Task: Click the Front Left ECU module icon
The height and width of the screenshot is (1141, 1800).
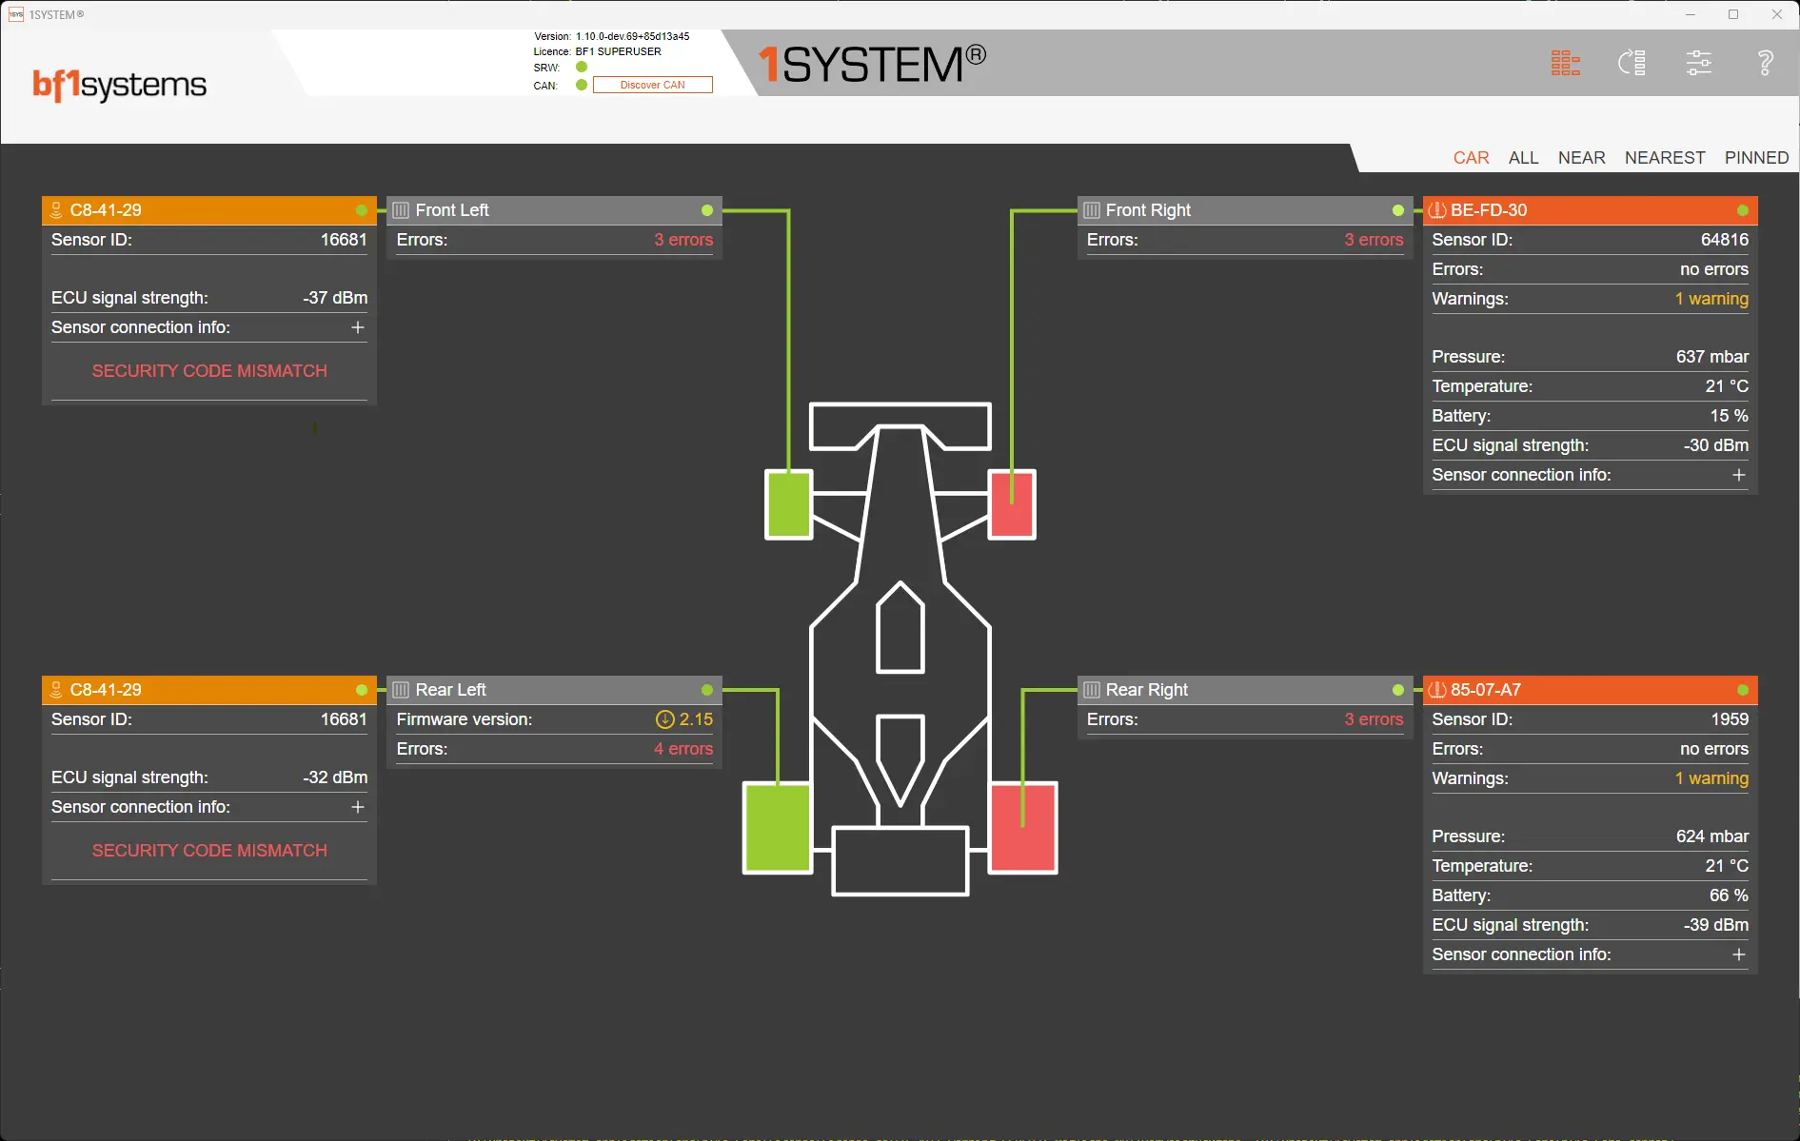Action: [402, 210]
